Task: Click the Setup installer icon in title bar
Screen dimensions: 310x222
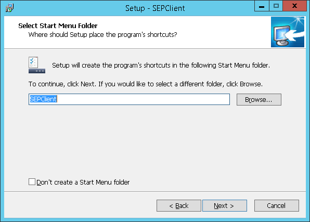Action: [9, 8]
